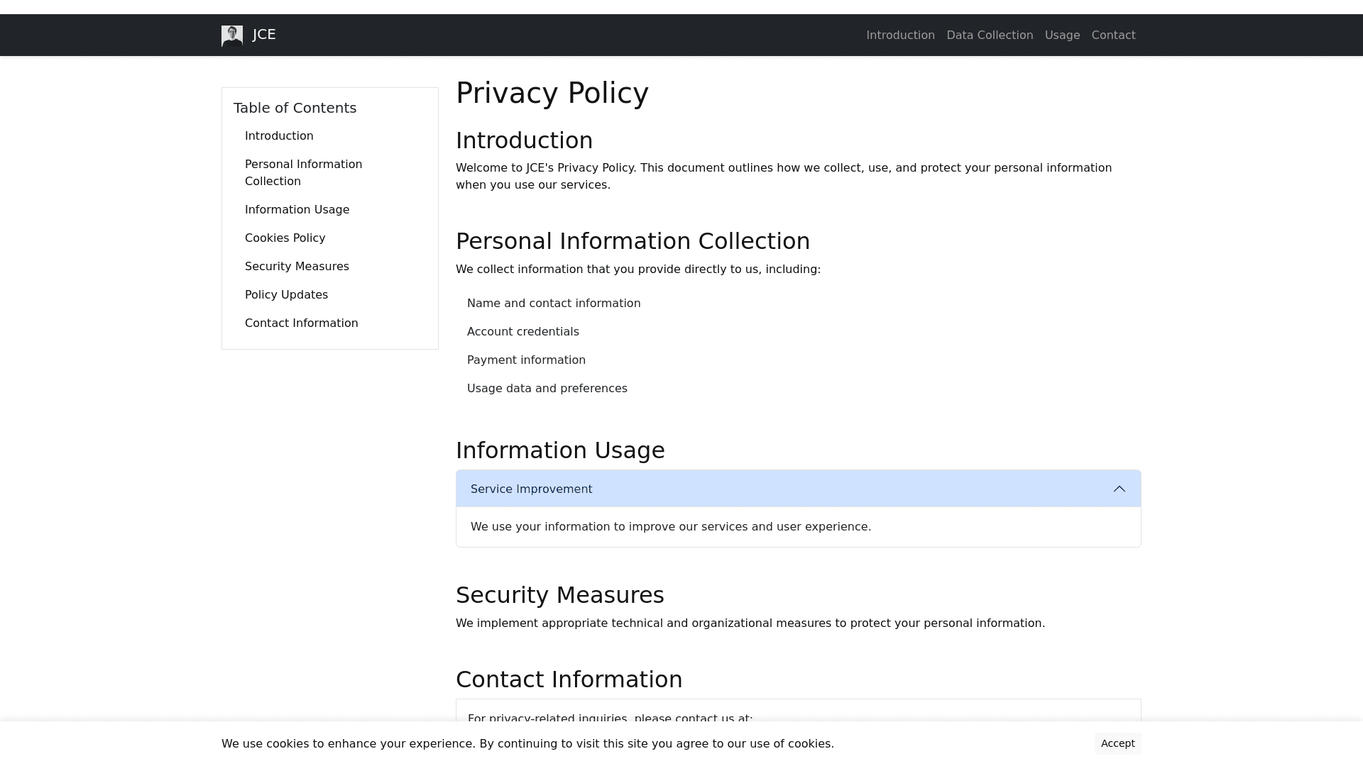1363x766 pixels.
Task: Go to Security Measures contents link
Action: [297, 267]
